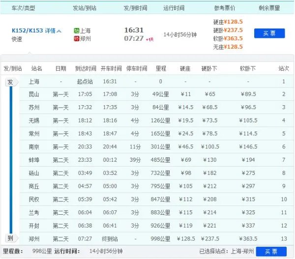295x259 pixels.
Task: Select the 民权 station row
Action: 156,200
